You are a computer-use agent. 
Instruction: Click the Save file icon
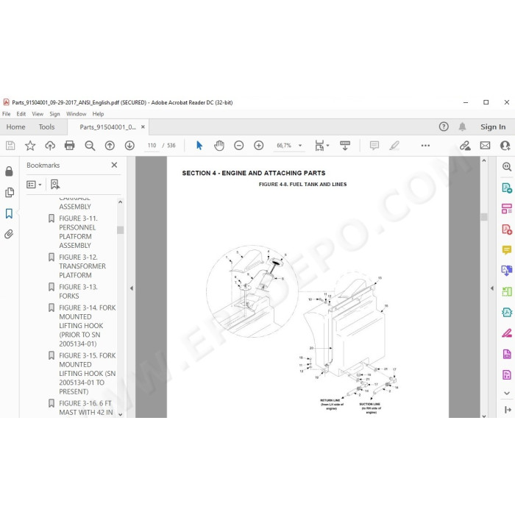tap(10, 146)
